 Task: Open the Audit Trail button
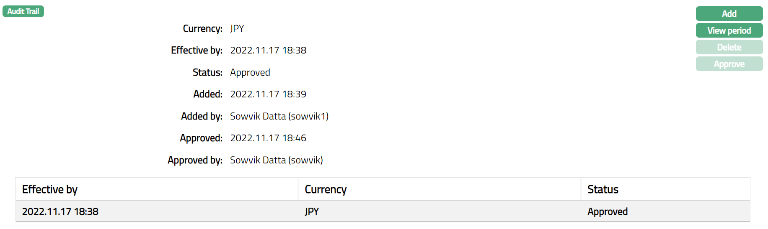coord(23,11)
